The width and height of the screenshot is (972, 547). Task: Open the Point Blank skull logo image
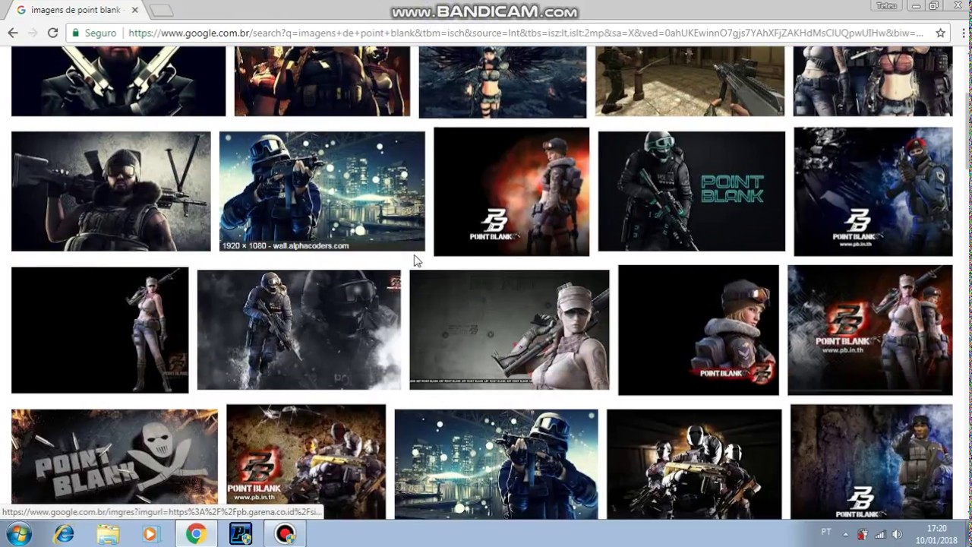[x=114, y=463]
